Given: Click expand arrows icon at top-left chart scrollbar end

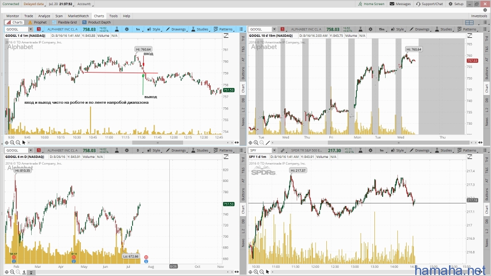Looking at the screenshot, I should [x=237, y=143].
